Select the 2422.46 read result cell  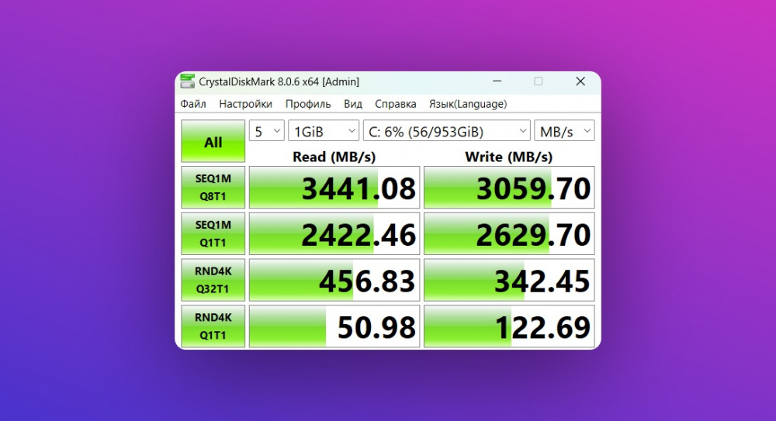click(x=334, y=233)
